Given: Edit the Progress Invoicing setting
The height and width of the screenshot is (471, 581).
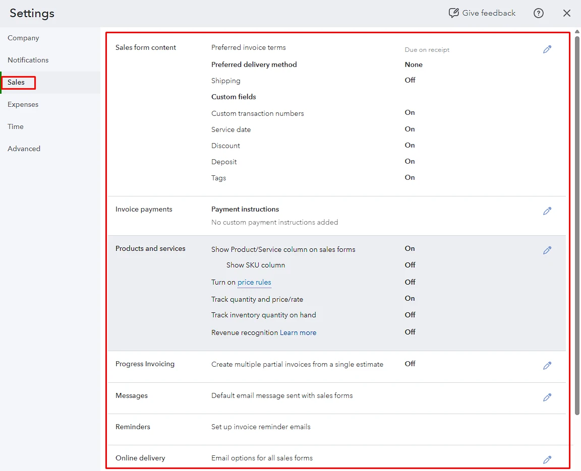Looking at the screenshot, I should pyautogui.click(x=547, y=365).
